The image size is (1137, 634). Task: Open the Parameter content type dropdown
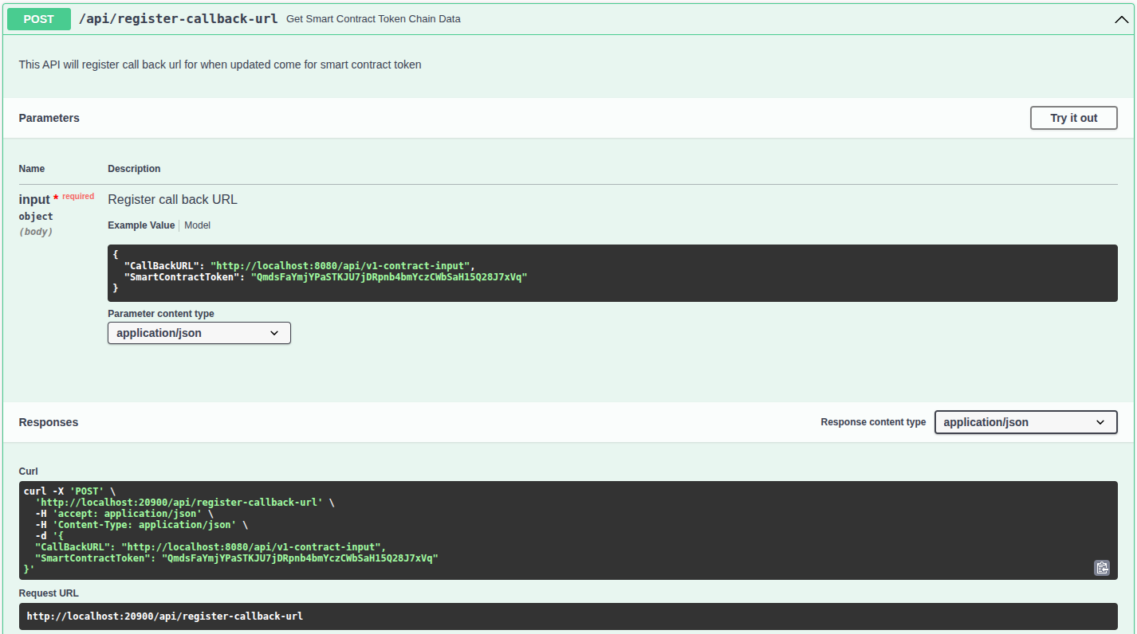point(199,333)
